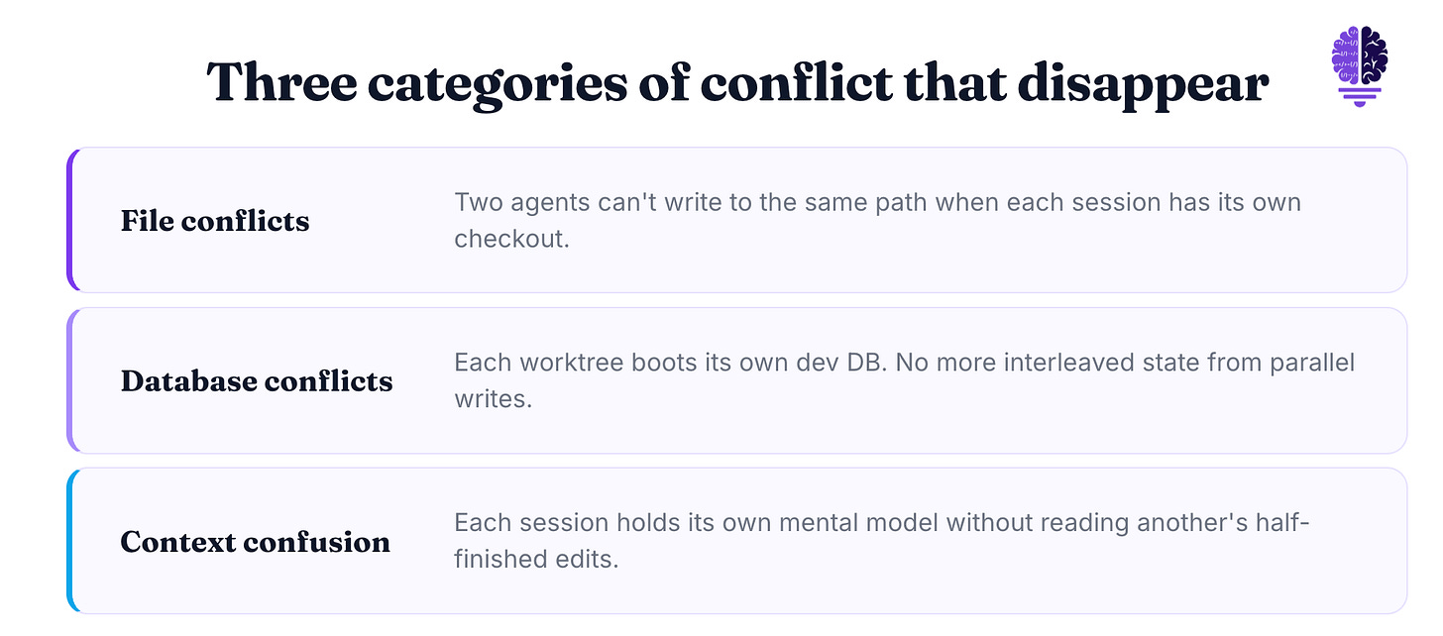The height and width of the screenshot is (636, 1443).
Task: Click the word "writes." in the second card
Action: click(493, 400)
